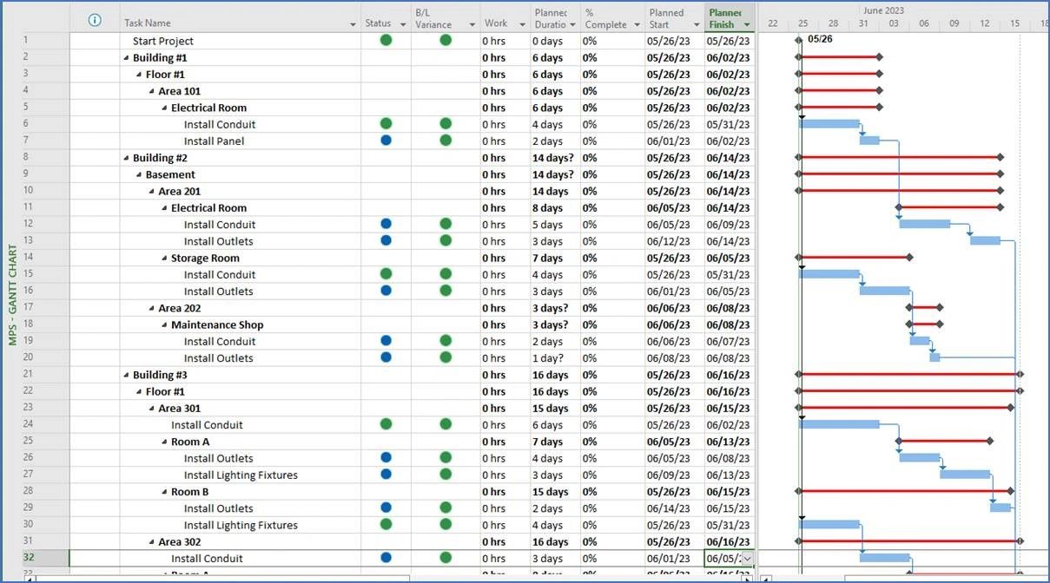Open the Planned Finish column dropdown

coord(747,23)
